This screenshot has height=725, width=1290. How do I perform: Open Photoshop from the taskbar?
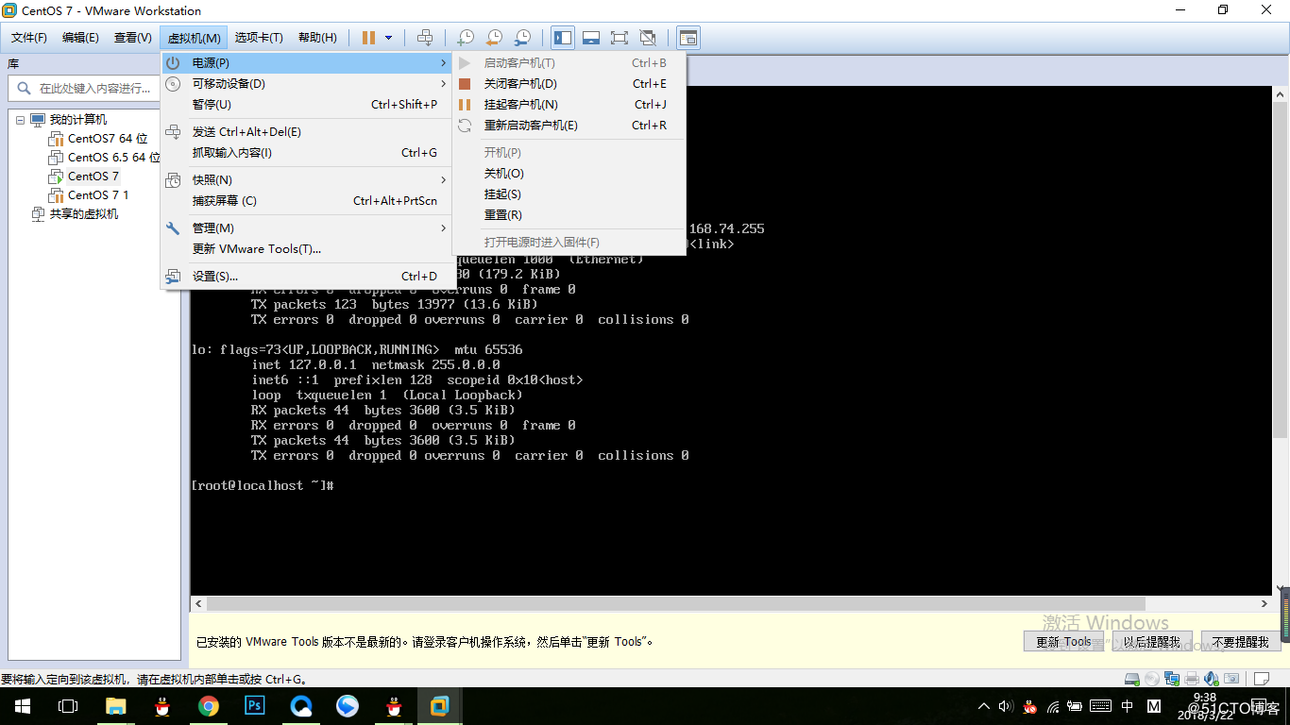[255, 706]
